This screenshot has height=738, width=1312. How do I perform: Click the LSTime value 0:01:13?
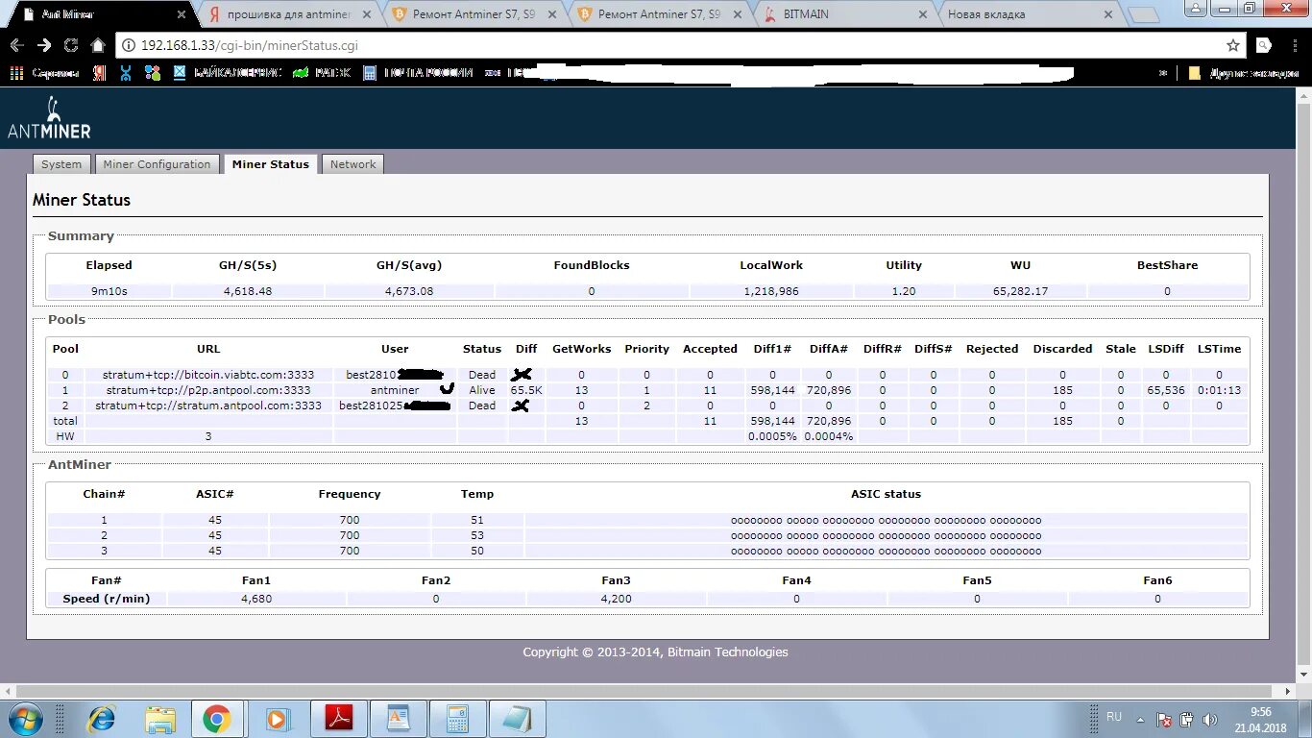1220,390
